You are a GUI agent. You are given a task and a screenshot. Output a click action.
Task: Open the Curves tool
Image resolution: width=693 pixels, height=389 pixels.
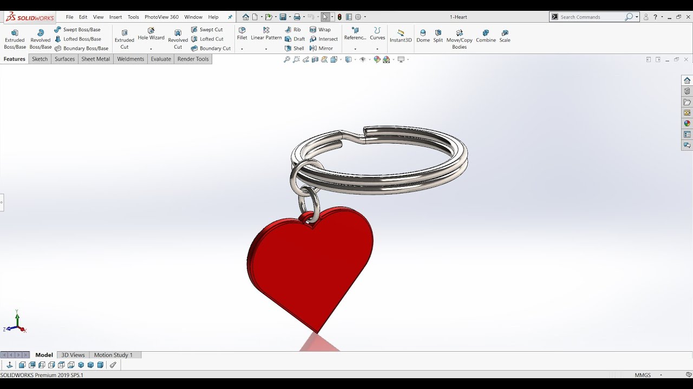click(377, 34)
